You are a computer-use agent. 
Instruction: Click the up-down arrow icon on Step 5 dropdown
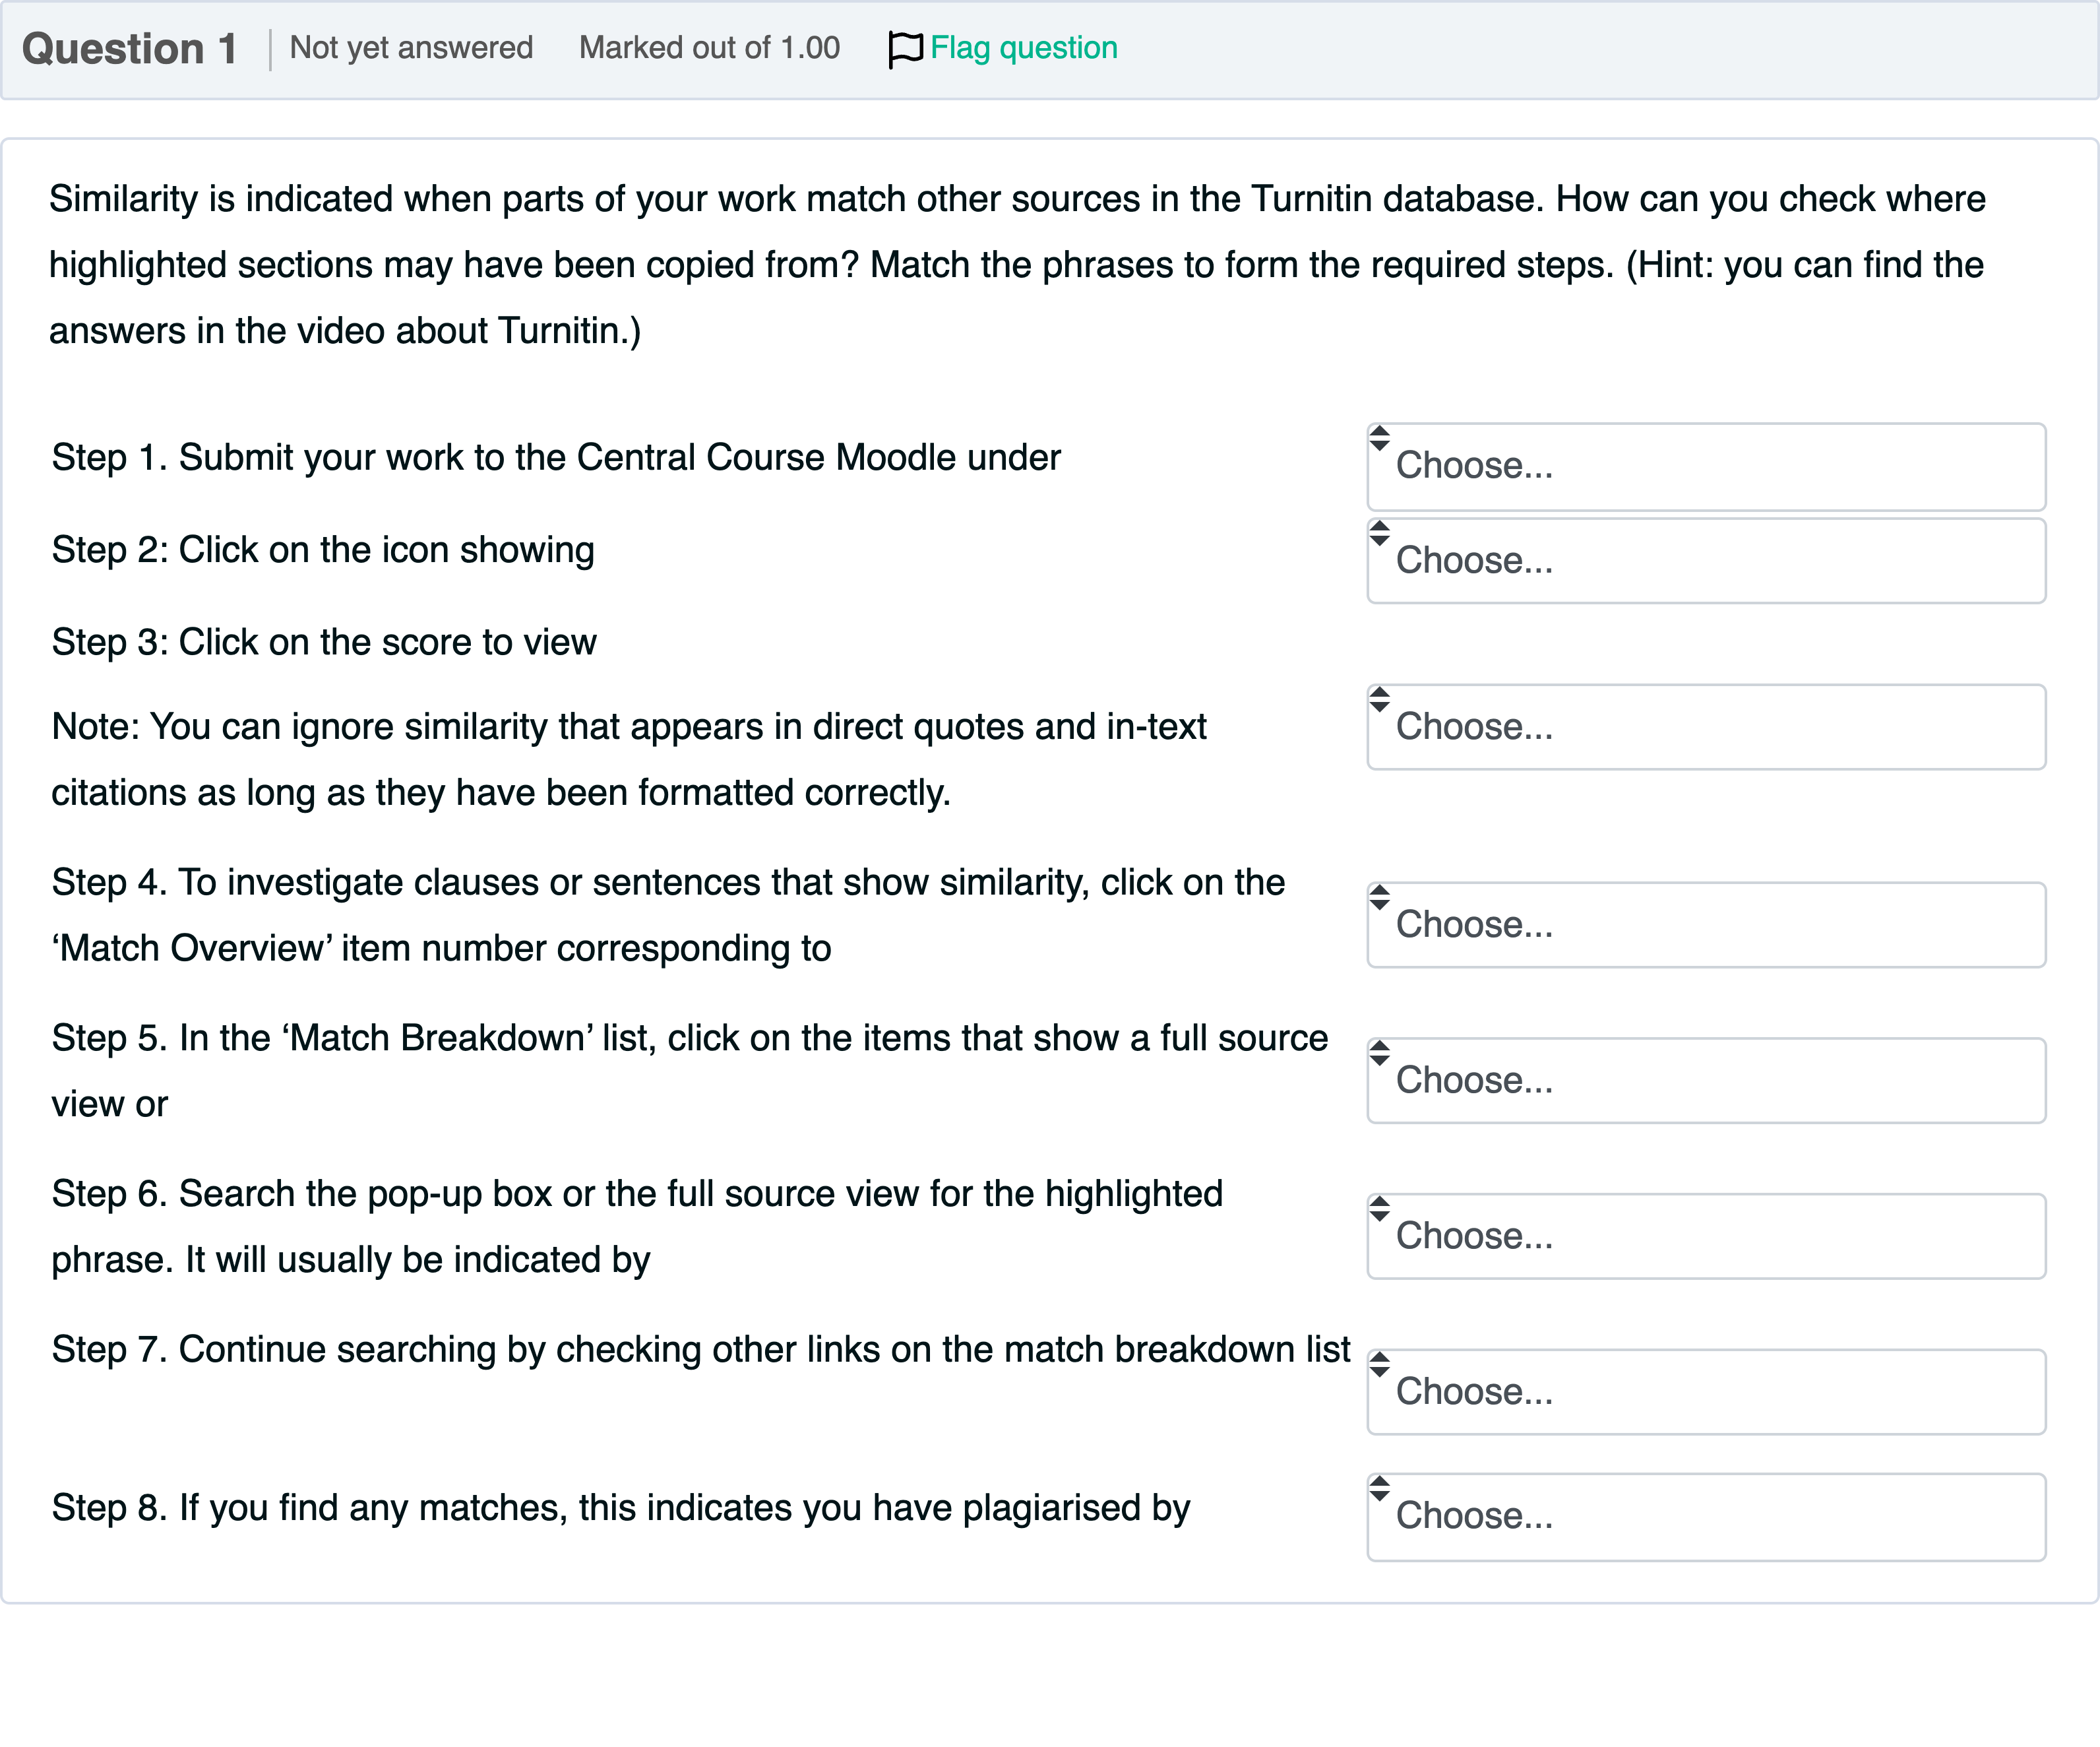1380,1052
